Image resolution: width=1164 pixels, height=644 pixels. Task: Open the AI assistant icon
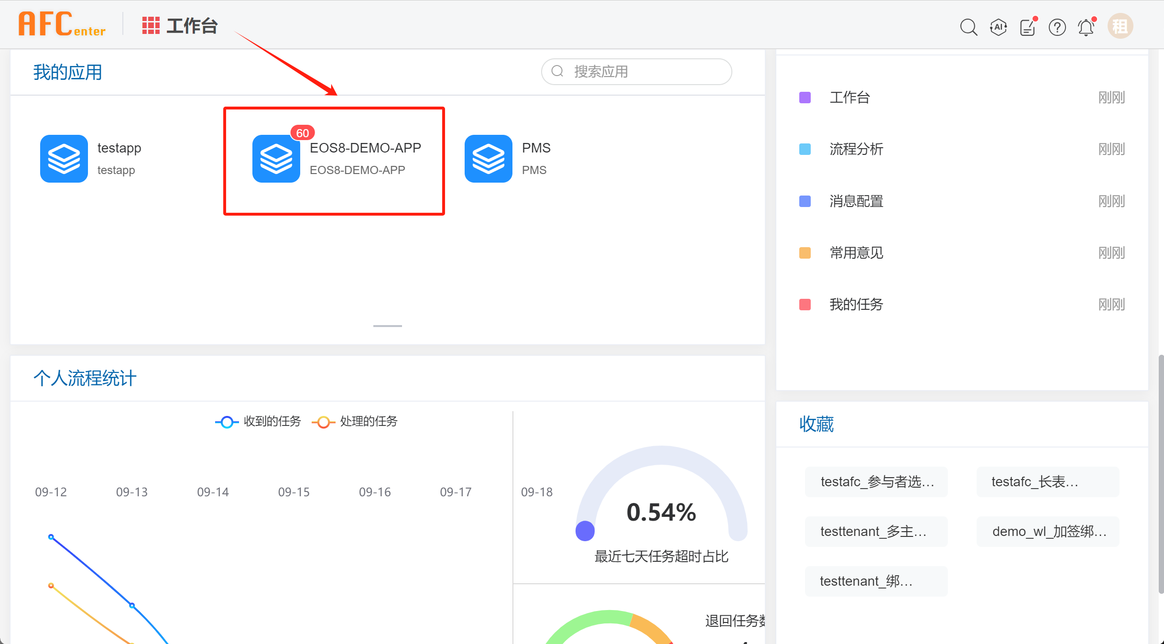tap(998, 27)
